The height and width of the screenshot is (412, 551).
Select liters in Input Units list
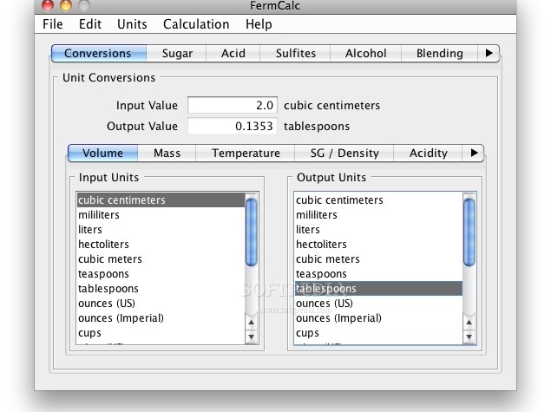click(x=90, y=230)
